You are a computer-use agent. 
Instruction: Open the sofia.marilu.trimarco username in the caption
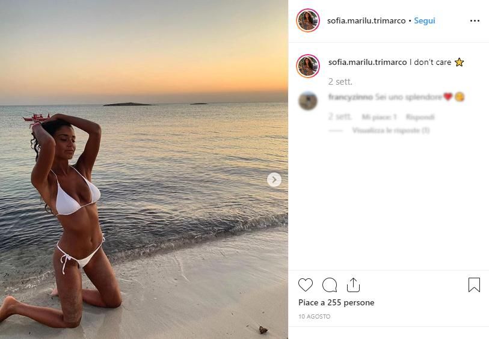pyautogui.click(x=368, y=62)
